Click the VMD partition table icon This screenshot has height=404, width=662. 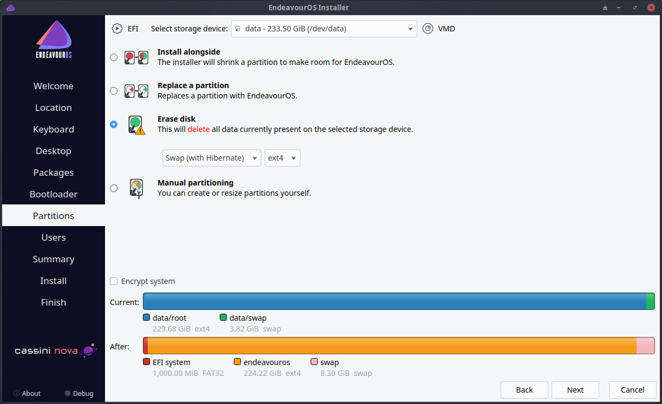pyautogui.click(x=428, y=29)
